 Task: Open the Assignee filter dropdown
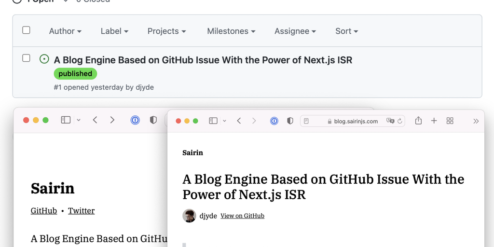295,31
